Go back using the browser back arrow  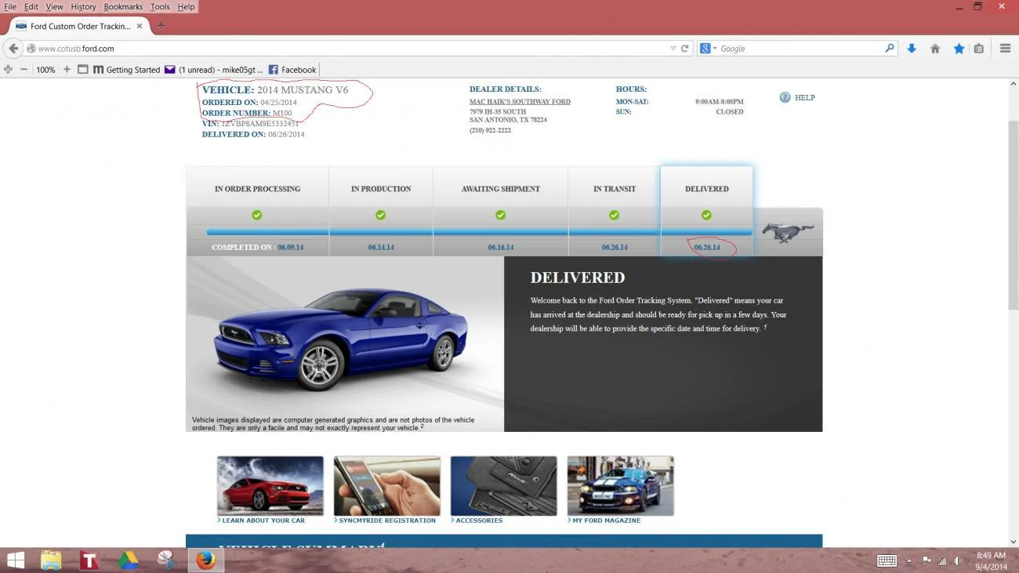click(x=13, y=49)
